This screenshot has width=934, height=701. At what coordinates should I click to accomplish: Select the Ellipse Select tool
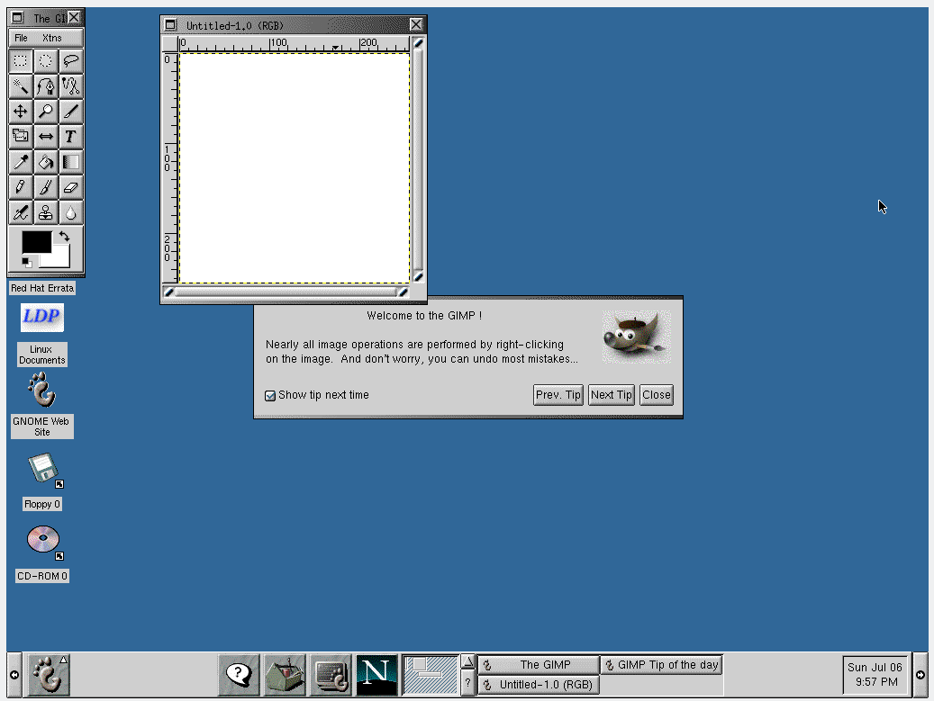tap(45, 61)
